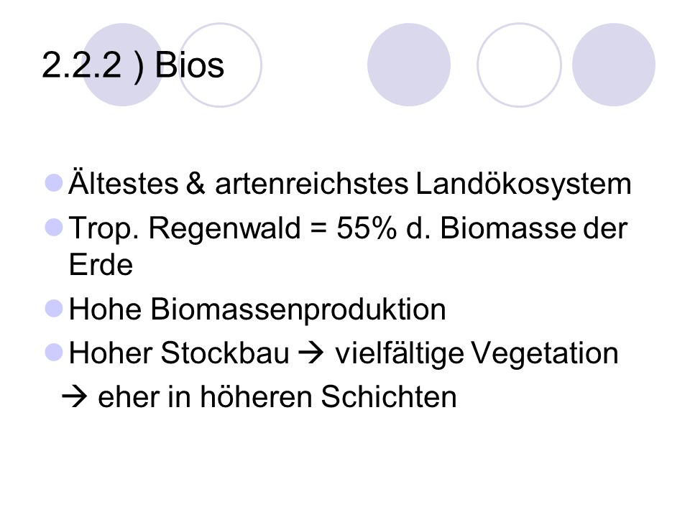Click the outlined circle right of 'Bios'
The width and height of the screenshot is (690, 517).
220,65
